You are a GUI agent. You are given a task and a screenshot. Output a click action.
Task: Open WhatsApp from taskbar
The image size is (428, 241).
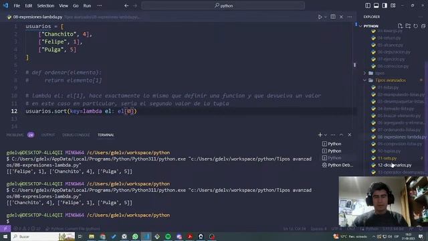[x=135, y=236]
